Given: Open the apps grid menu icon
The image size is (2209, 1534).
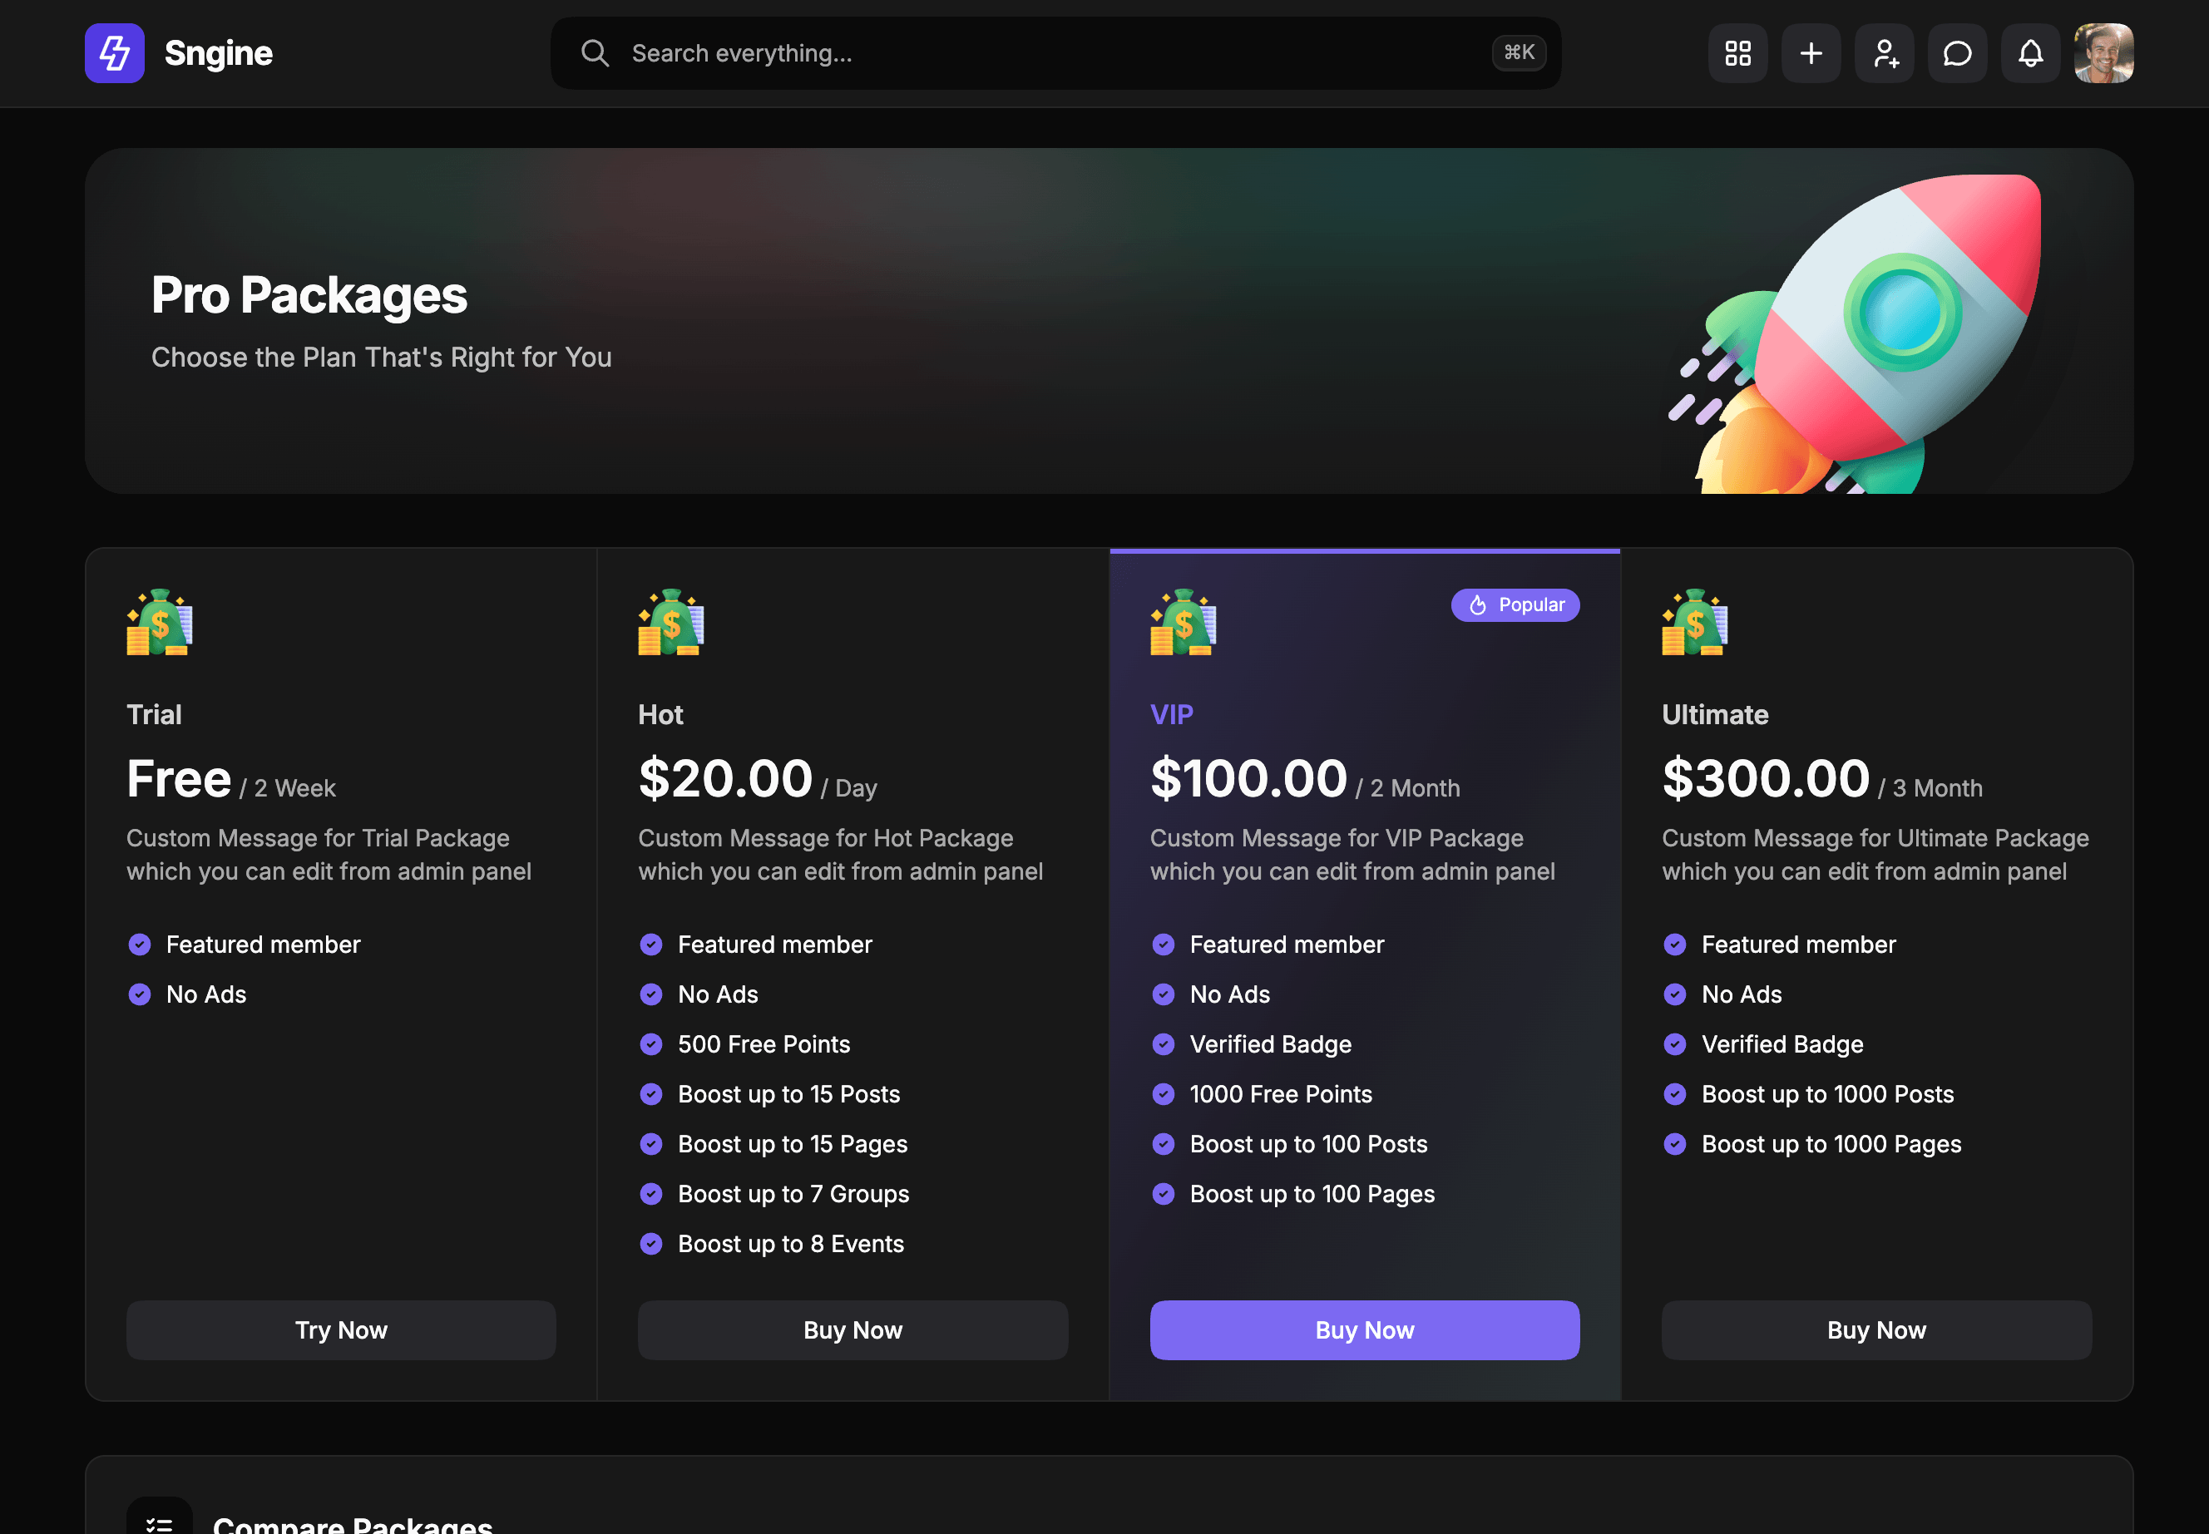Looking at the screenshot, I should point(1737,53).
